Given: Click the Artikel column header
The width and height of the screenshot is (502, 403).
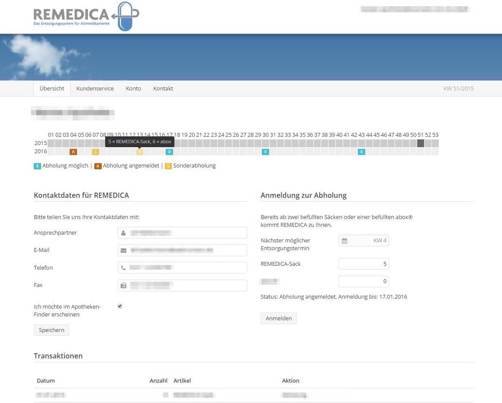Looking at the screenshot, I should (x=182, y=380).
